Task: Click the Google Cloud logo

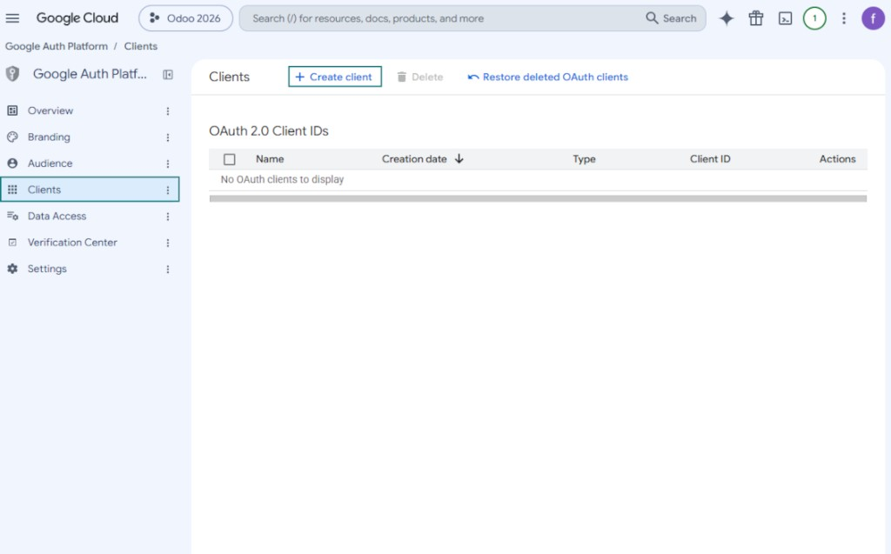Action: coord(77,18)
